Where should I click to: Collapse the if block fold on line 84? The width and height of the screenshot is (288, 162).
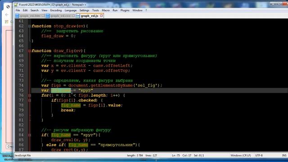click(x=29, y=135)
